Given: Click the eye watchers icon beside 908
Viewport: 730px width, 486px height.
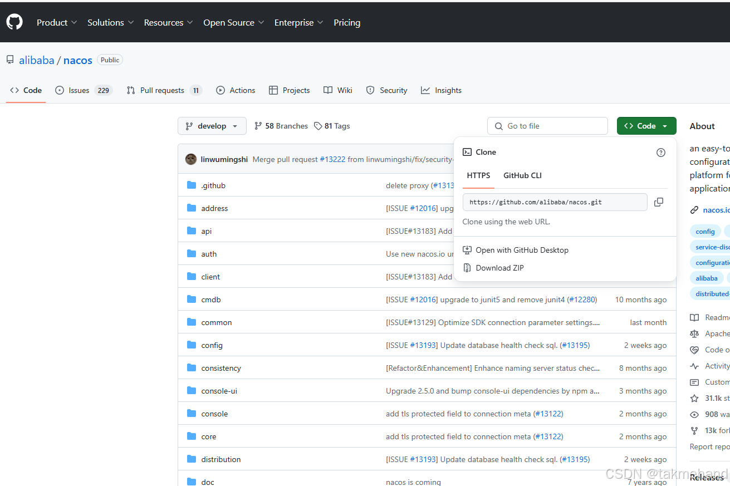Looking at the screenshot, I should pyautogui.click(x=694, y=414).
